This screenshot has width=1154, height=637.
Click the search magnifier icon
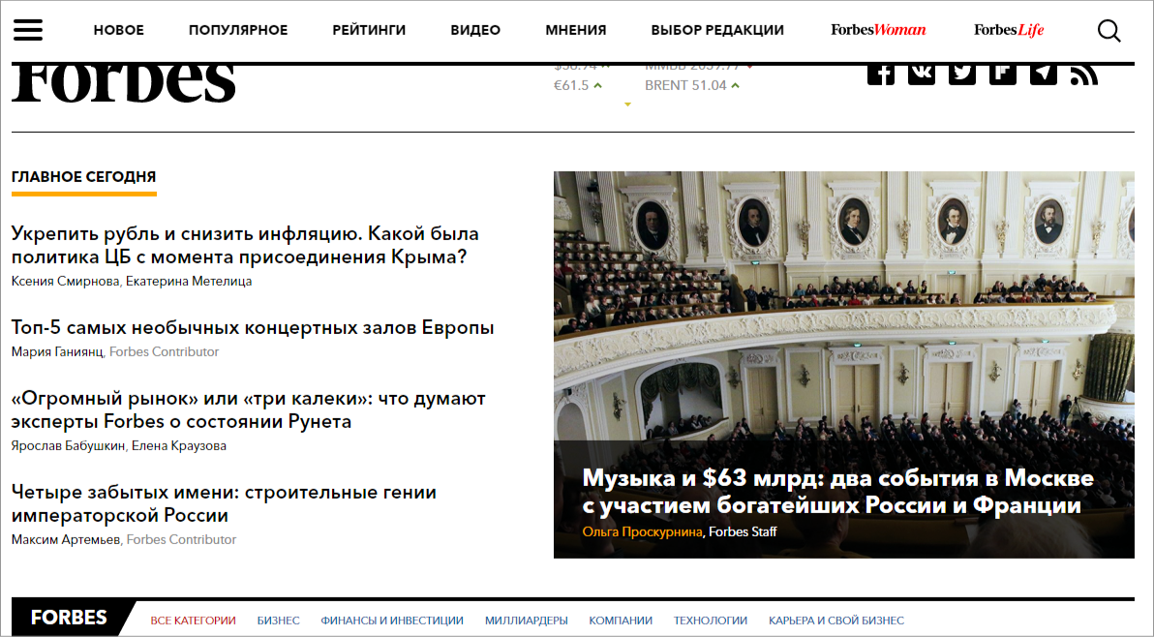tap(1108, 30)
